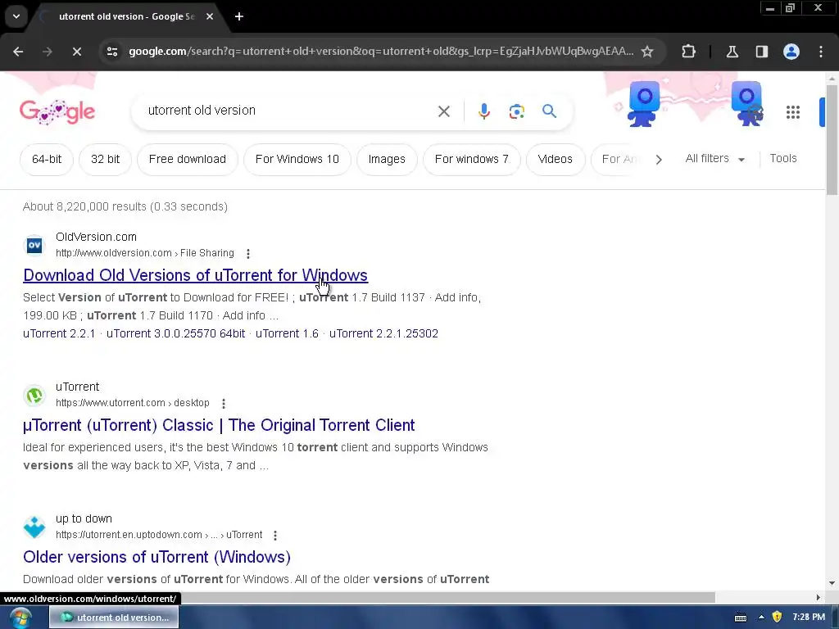Open Older versions of uTorrent (Windows) link
839x629 pixels.
(156, 557)
